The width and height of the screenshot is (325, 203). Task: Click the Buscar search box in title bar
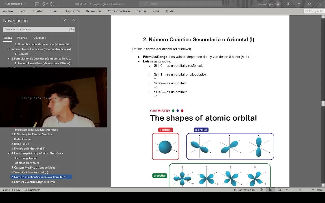tap(181, 4)
